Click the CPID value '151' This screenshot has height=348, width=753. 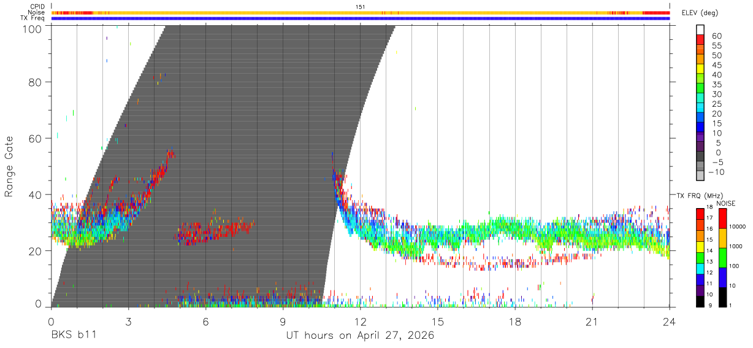[361, 7]
